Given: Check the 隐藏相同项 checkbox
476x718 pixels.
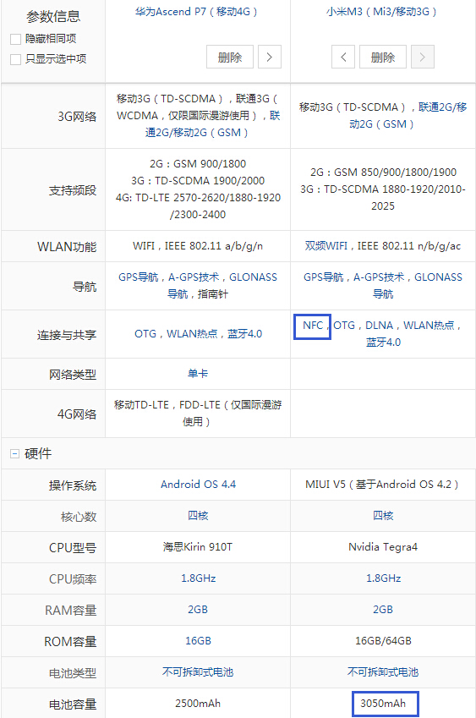Looking at the screenshot, I should 15,40.
